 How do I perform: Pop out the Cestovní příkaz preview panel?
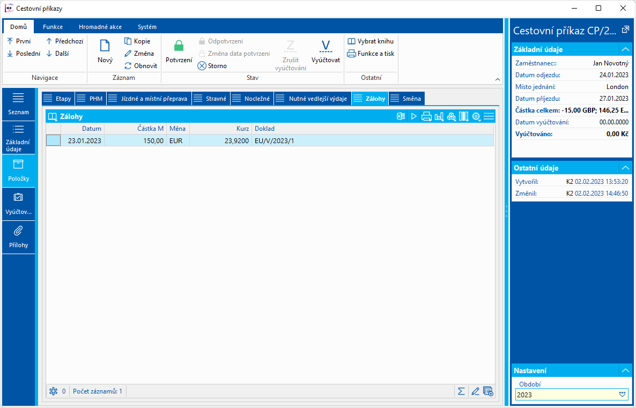tap(625, 29)
